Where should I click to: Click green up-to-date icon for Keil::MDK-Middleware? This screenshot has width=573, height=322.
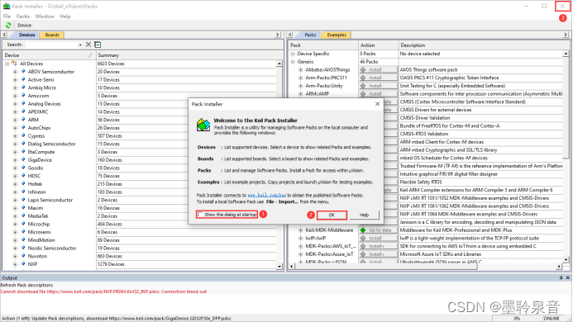[363, 230]
